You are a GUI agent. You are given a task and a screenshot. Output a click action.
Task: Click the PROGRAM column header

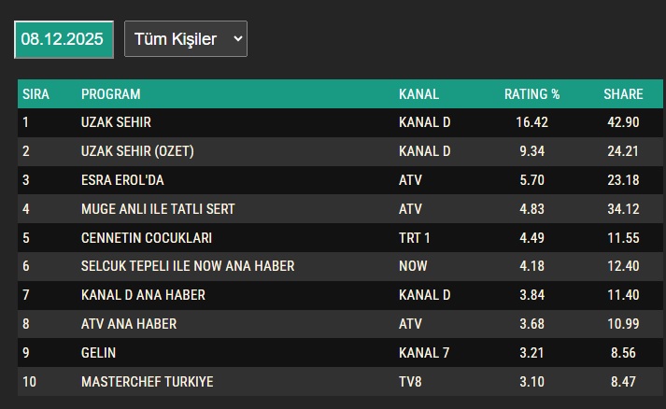click(x=111, y=94)
